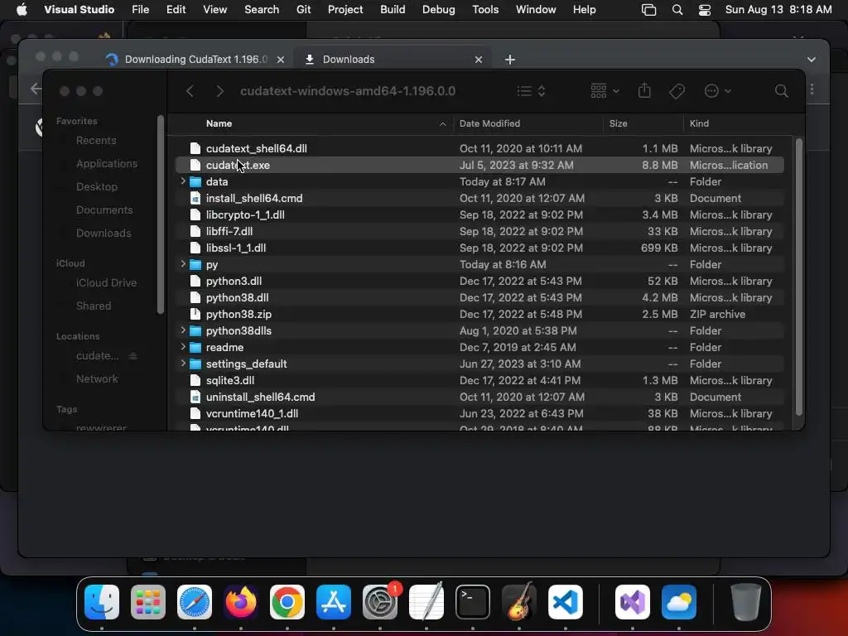Click the file list vertical scrollbar
This screenshot has width=848, height=636.
pyautogui.click(x=799, y=277)
